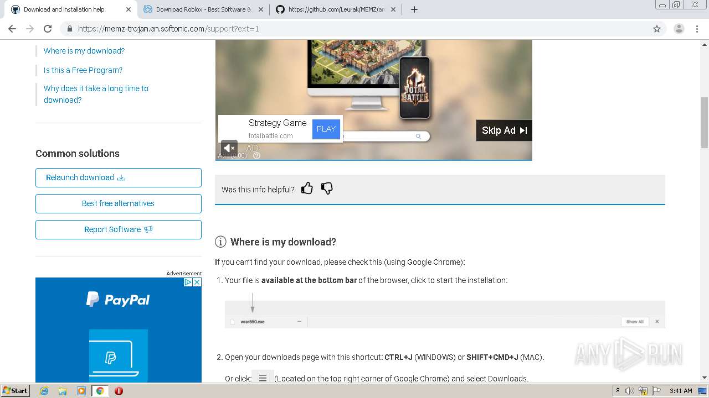Click the scrollbar down arrow
709x398 pixels.
tap(705, 378)
